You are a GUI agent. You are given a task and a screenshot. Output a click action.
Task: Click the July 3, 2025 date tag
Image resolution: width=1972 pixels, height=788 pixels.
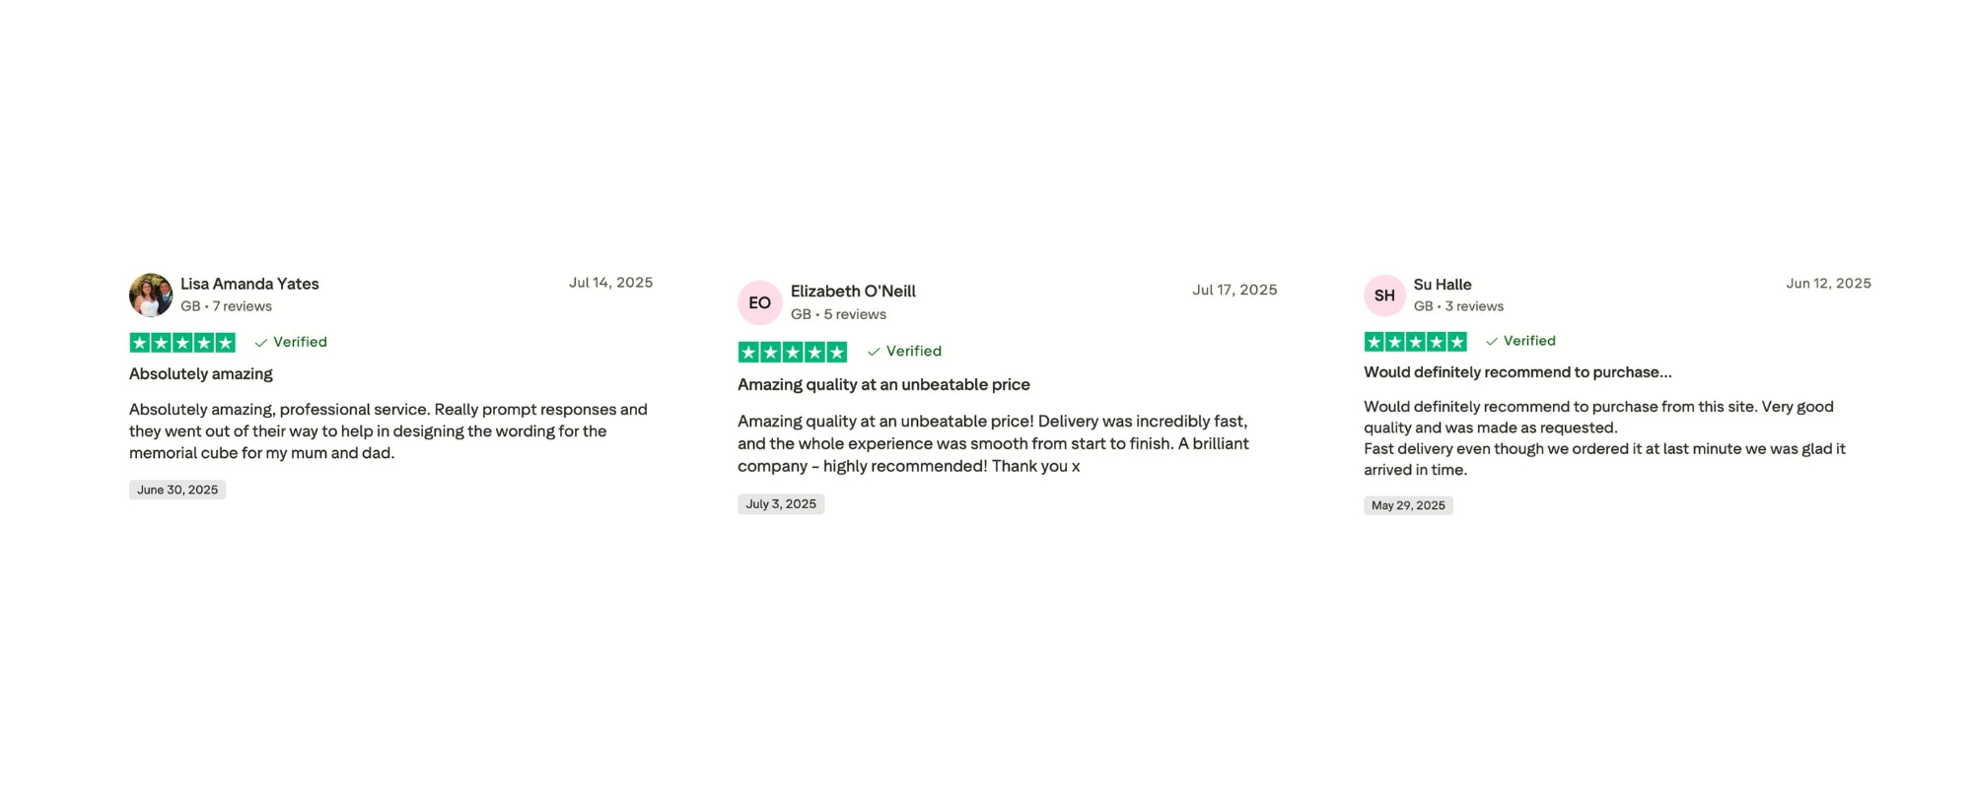(781, 504)
